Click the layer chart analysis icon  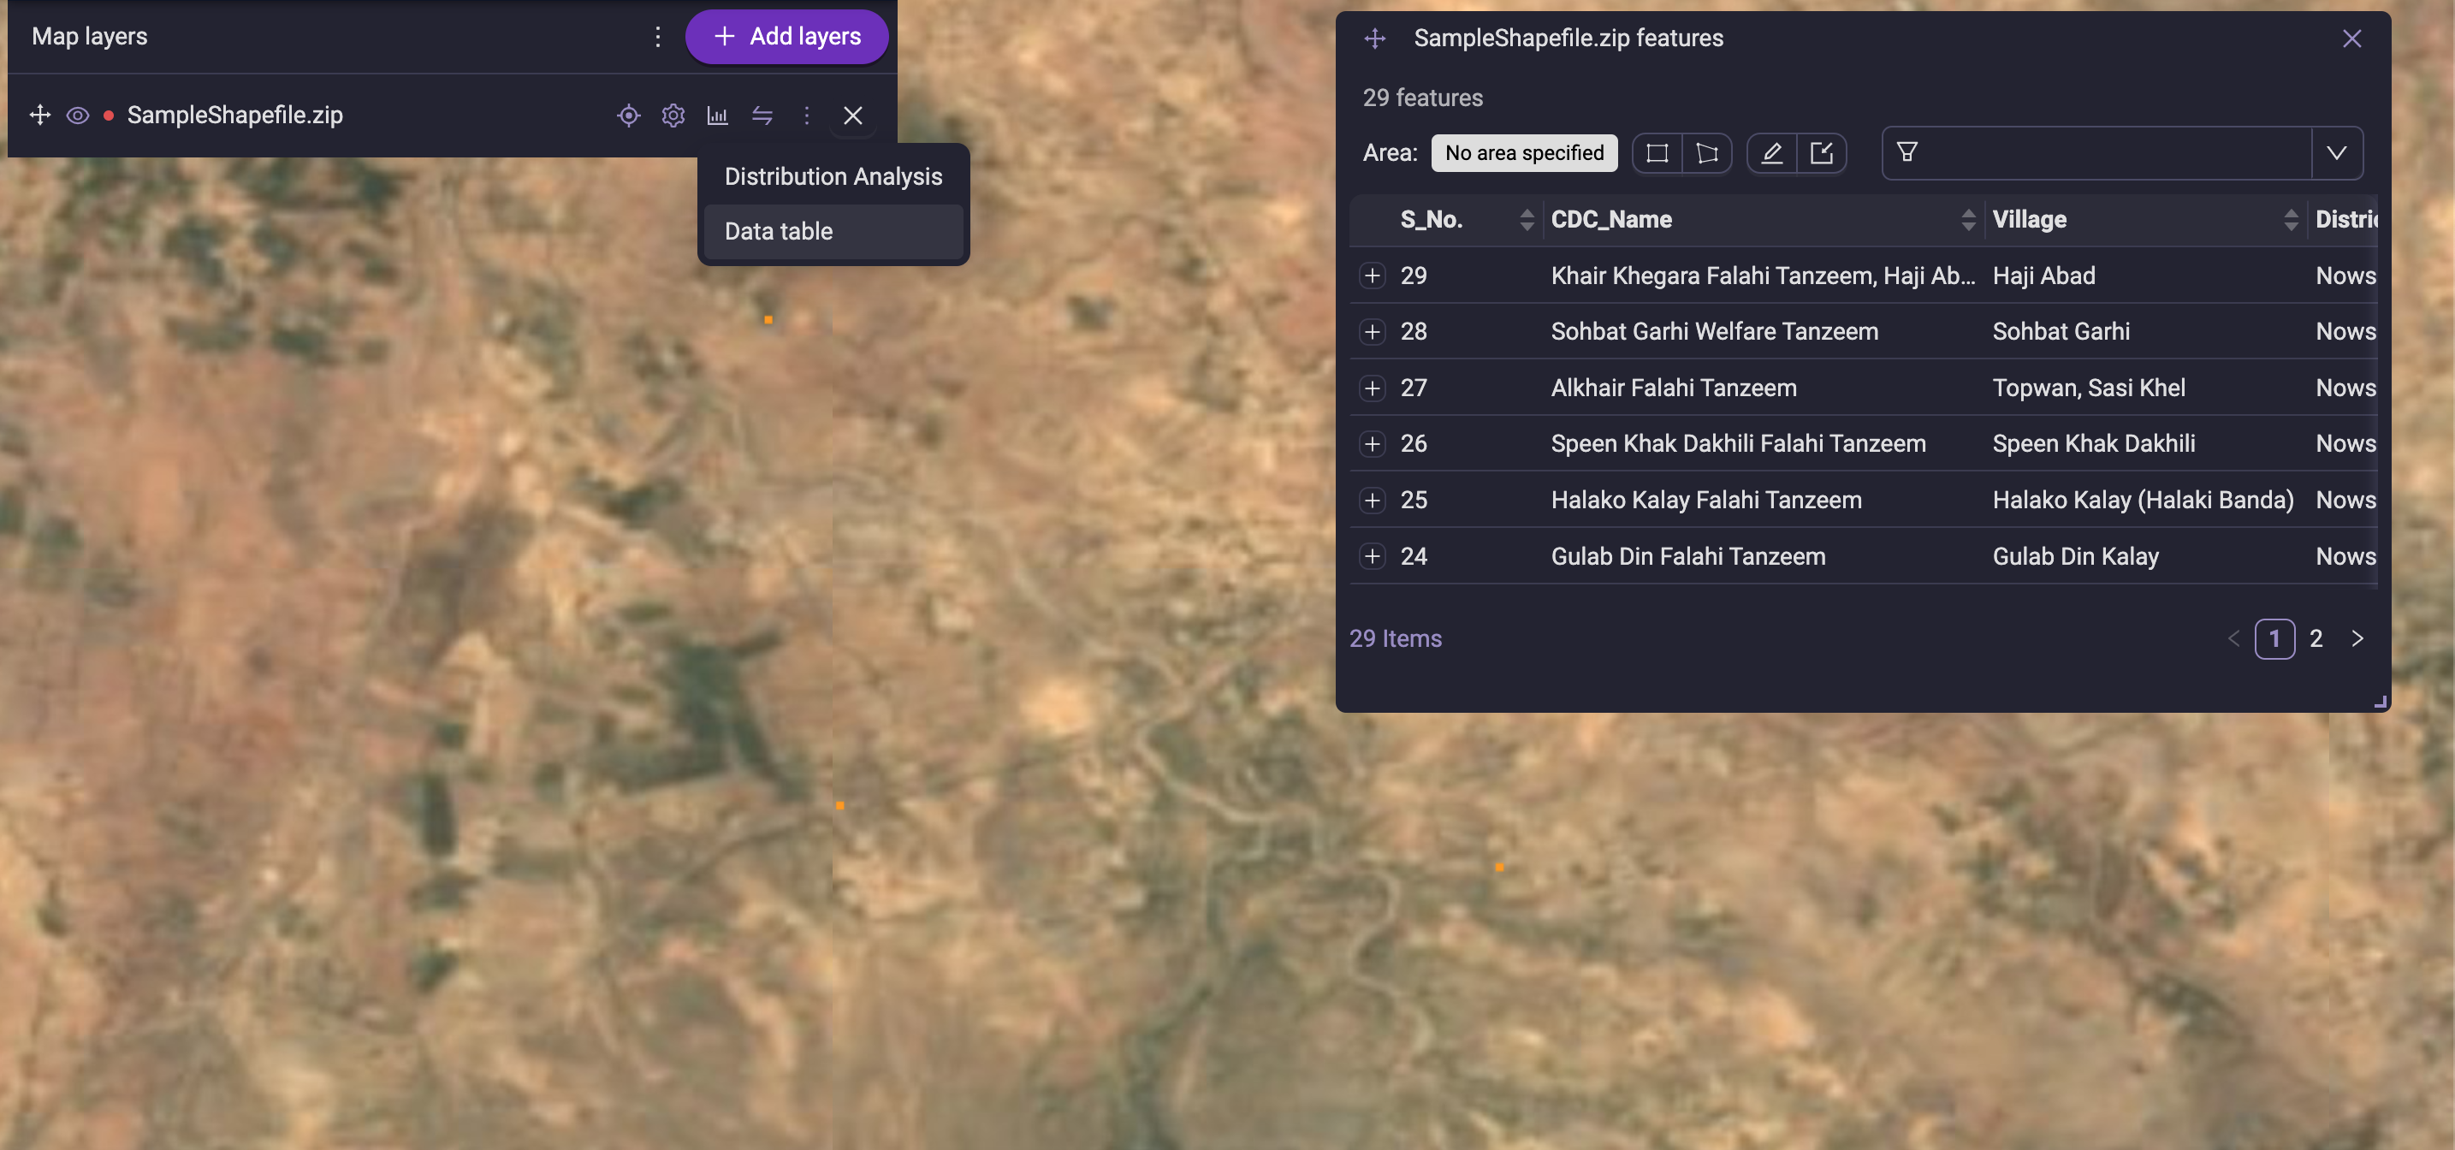pos(718,116)
